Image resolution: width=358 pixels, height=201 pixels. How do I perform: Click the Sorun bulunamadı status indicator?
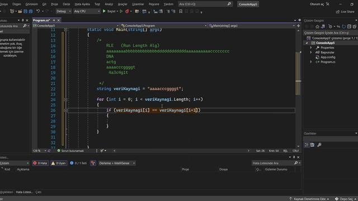click(x=70, y=151)
